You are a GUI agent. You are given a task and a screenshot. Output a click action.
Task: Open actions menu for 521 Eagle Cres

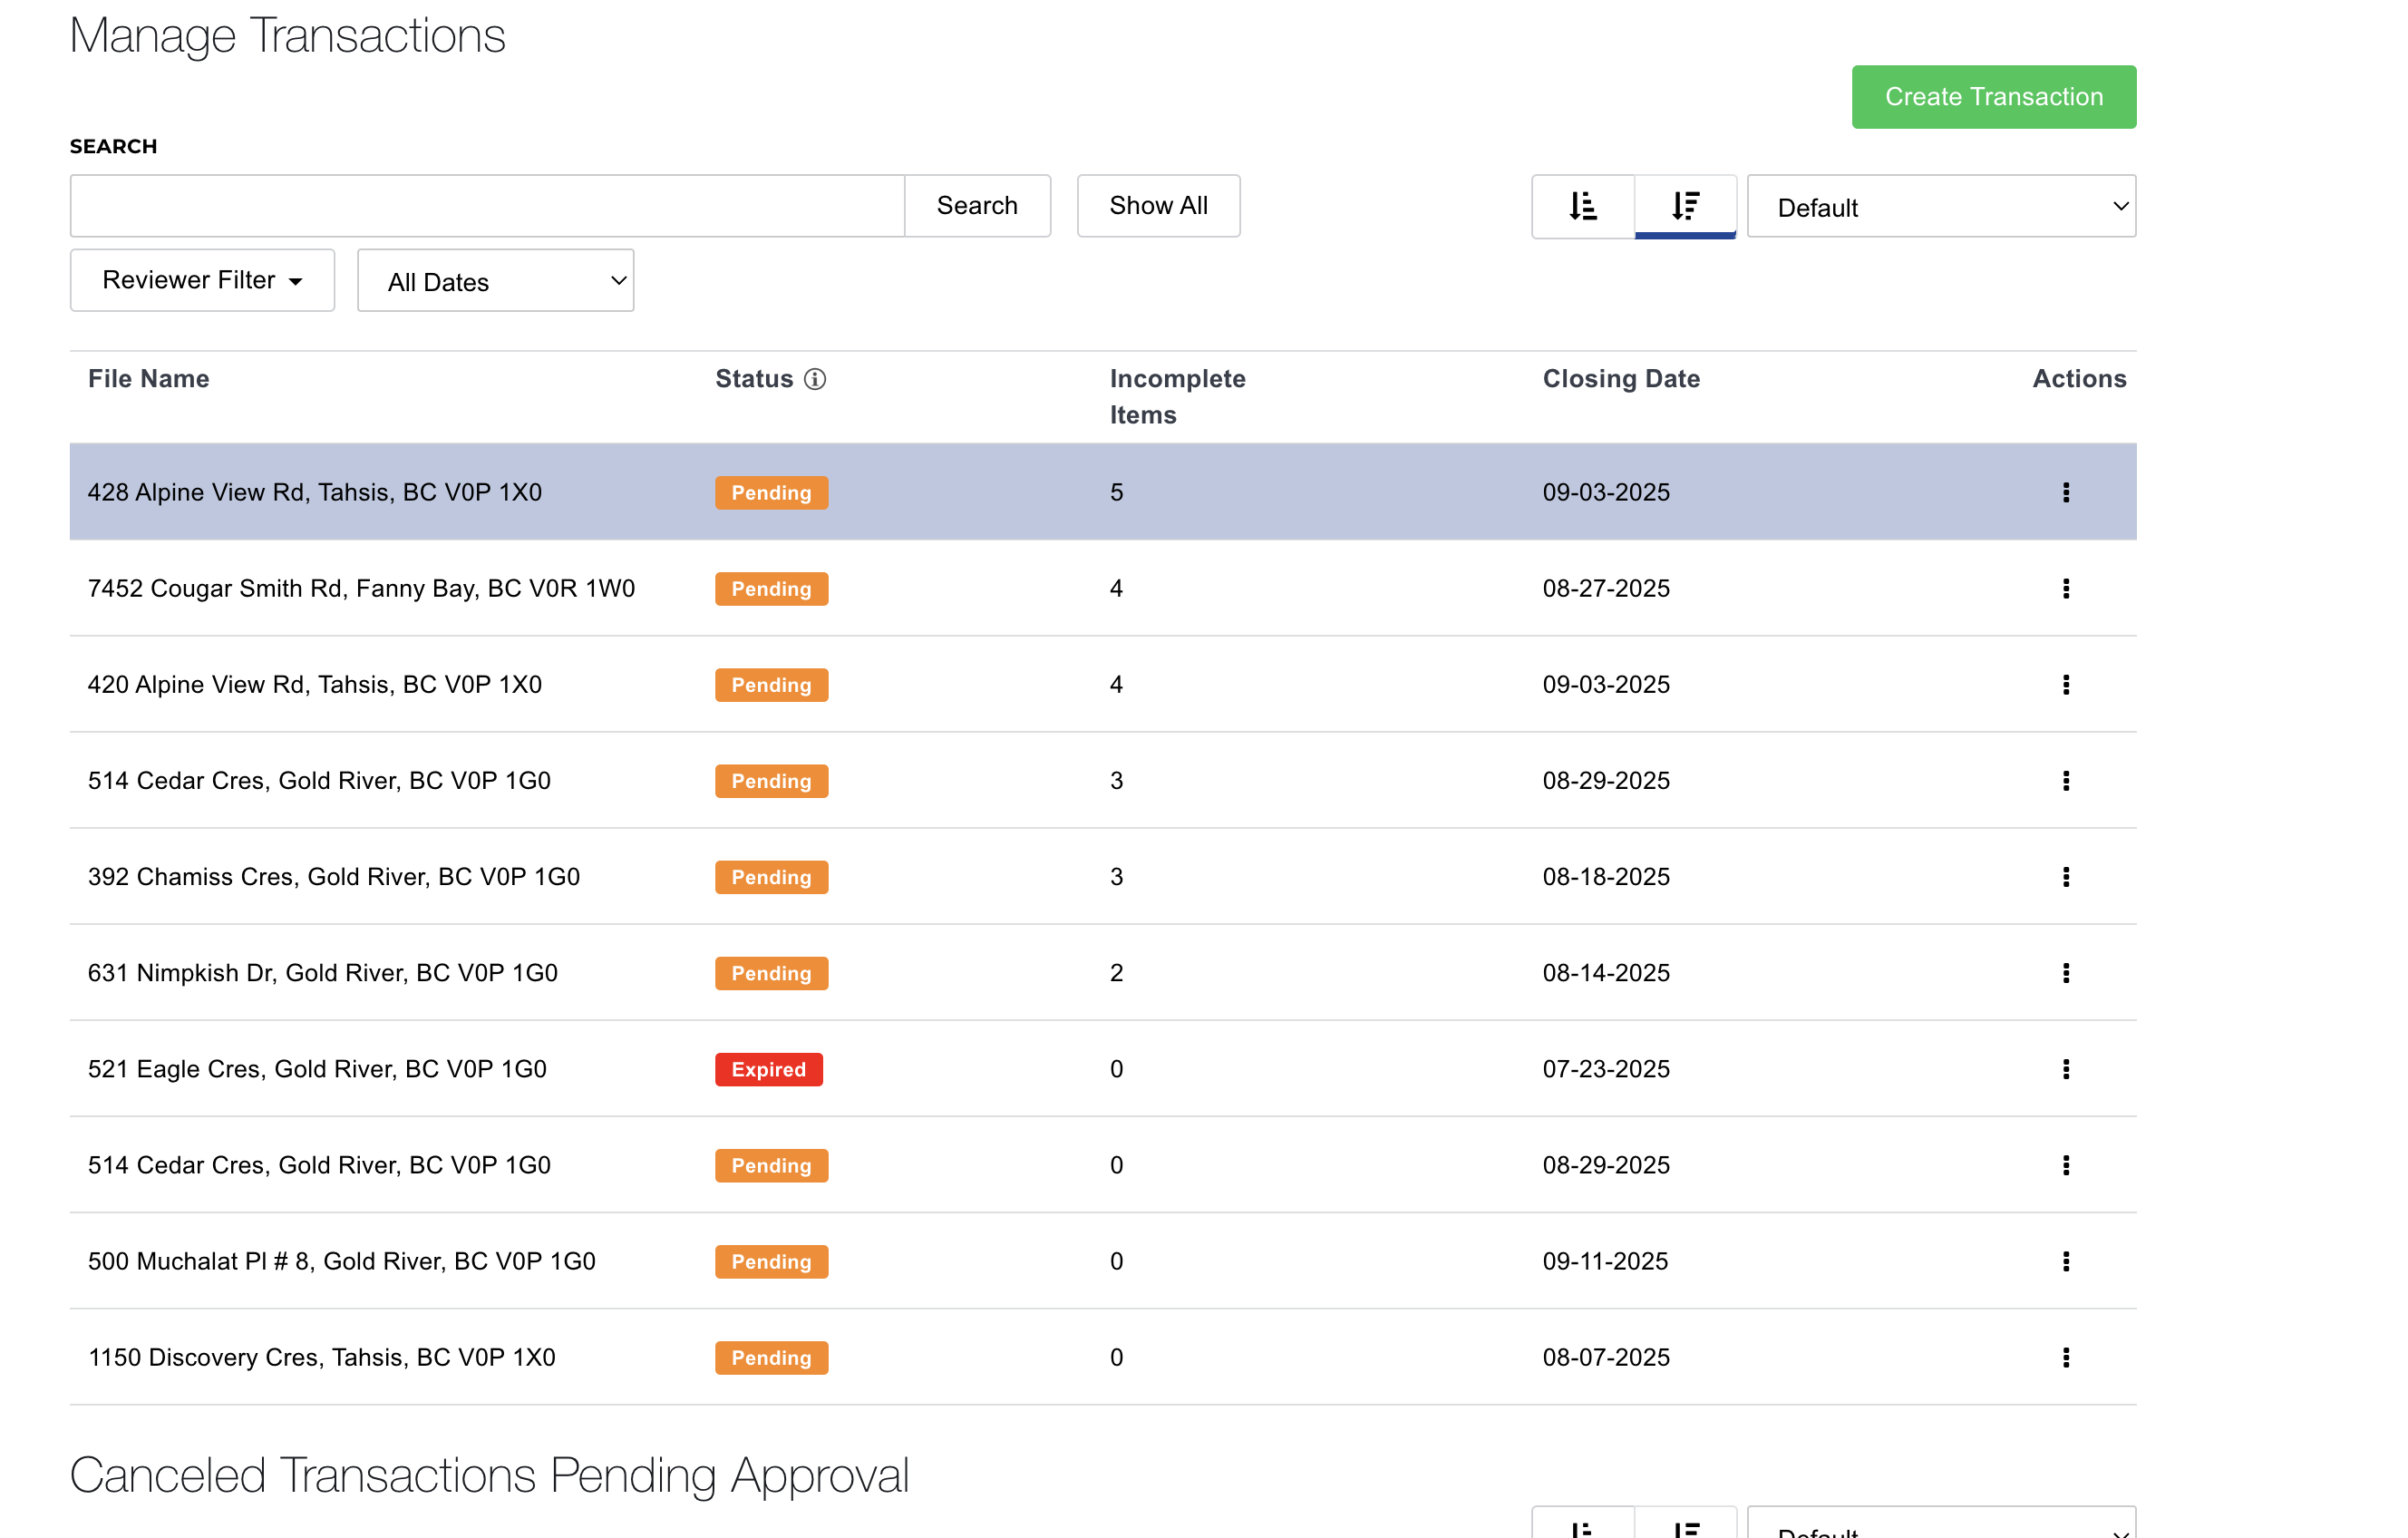[2065, 1069]
